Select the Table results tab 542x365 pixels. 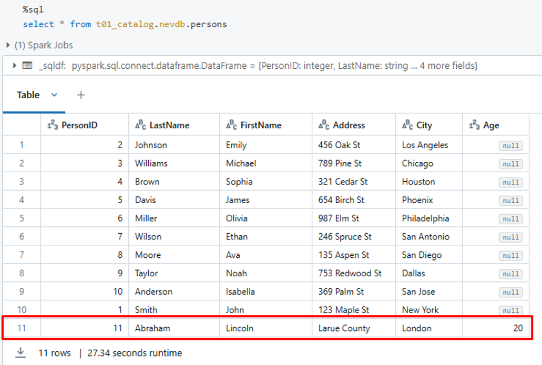point(28,95)
